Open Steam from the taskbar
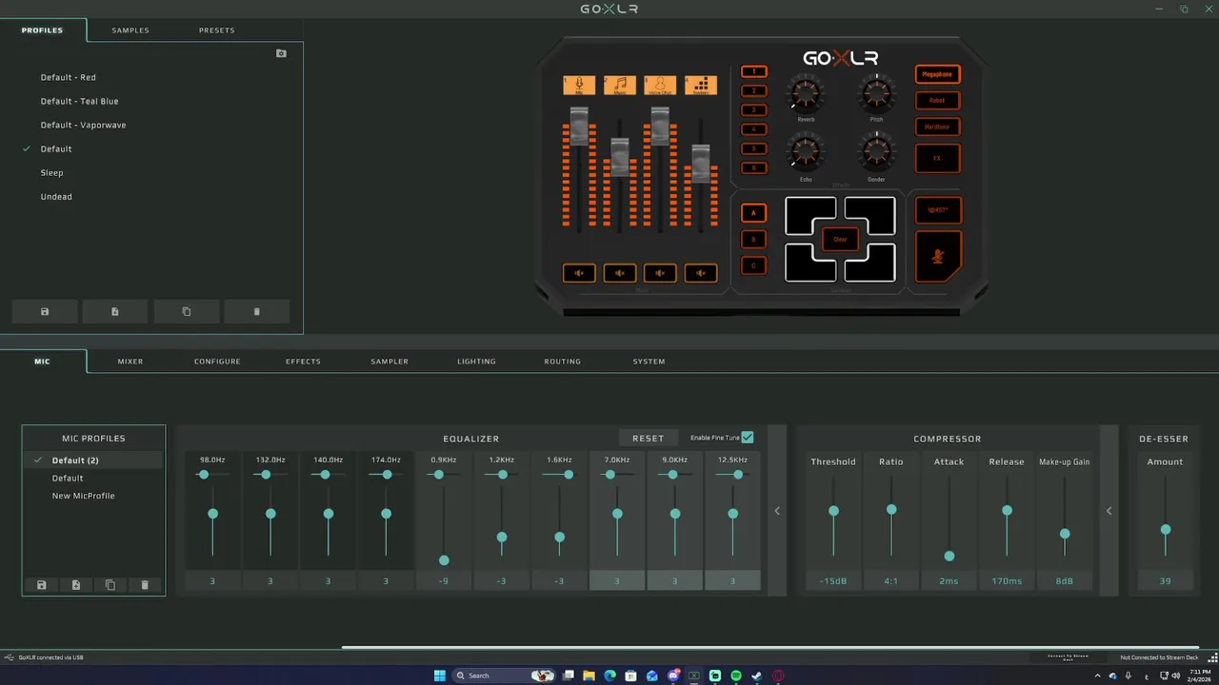The image size is (1219, 685). [757, 675]
